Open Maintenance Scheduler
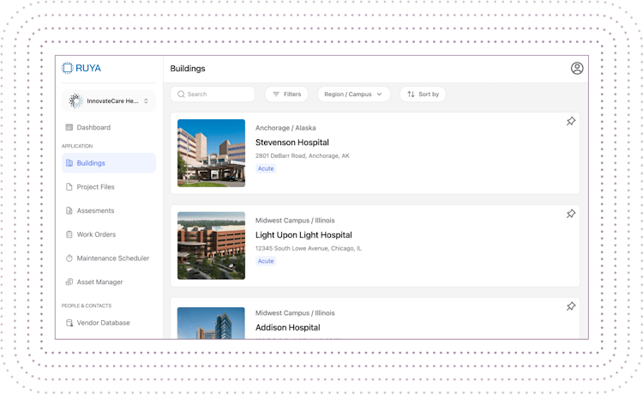 pos(109,258)
